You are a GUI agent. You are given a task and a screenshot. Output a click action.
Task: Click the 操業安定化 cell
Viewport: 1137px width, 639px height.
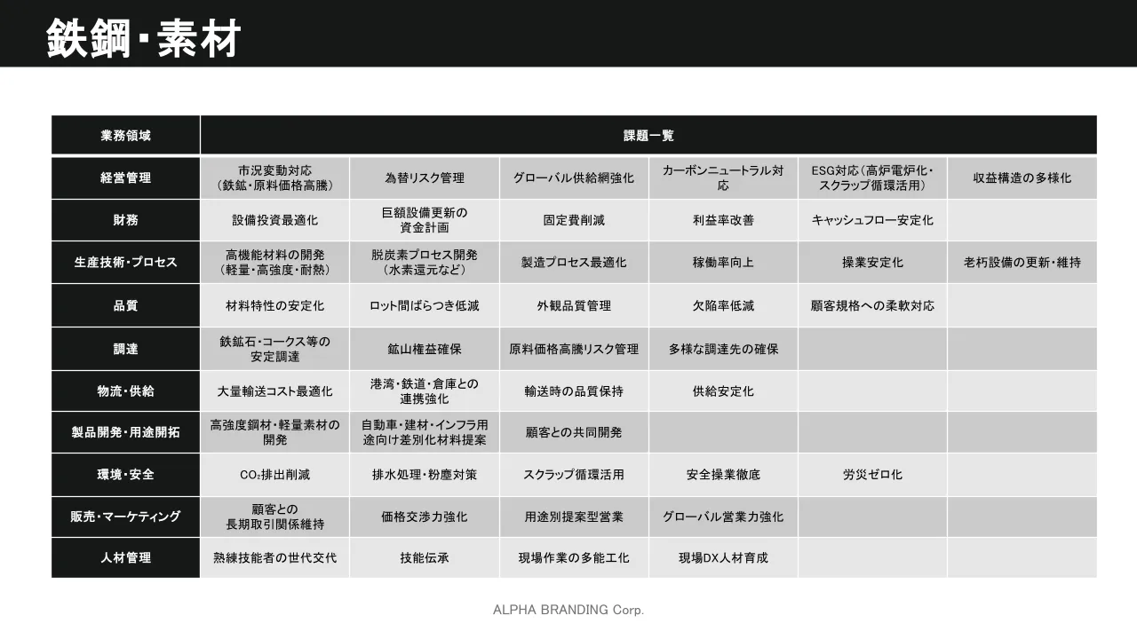tap(872, 263)
